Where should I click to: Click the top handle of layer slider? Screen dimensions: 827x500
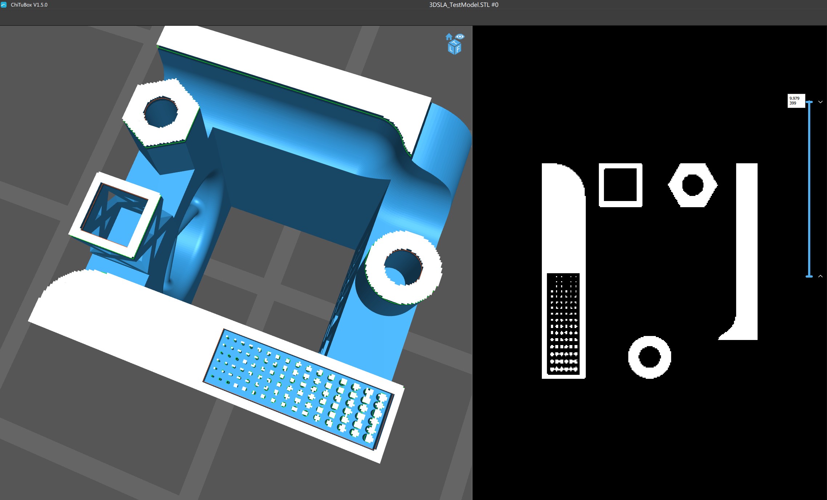[809, 102]
